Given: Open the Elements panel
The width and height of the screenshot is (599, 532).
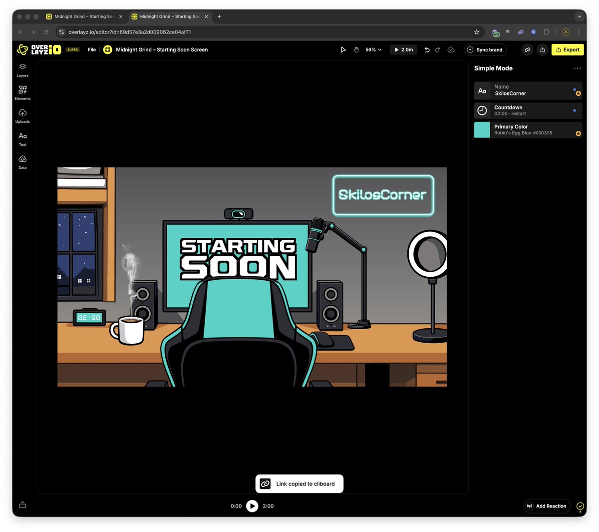Looking at the screenshot, I should point(22,93).
